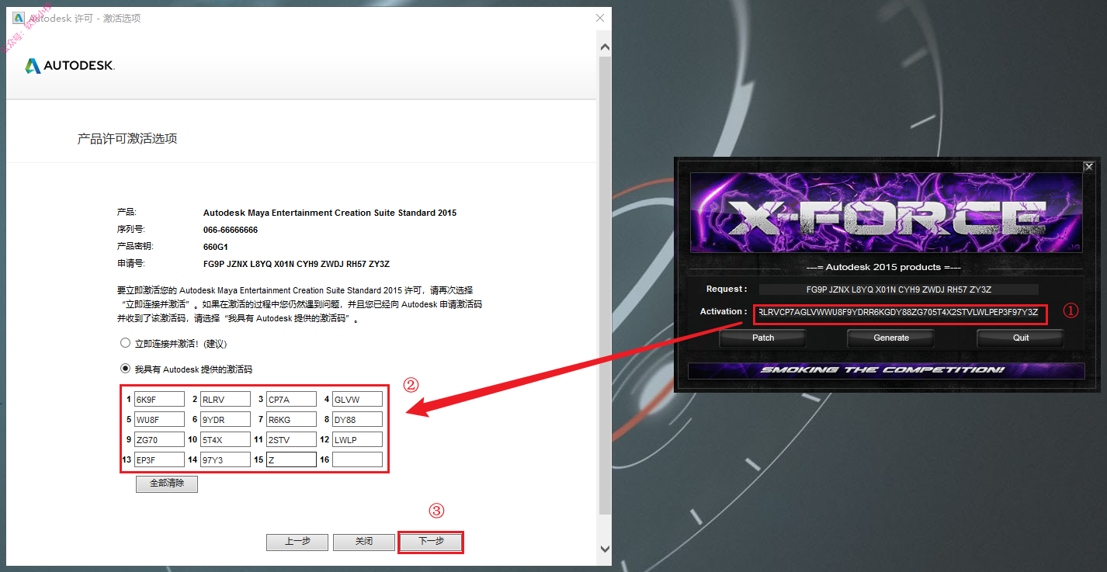Click scrollbar up arrow in Autodesk window
Screen dimensions: 1107x572
606,47
